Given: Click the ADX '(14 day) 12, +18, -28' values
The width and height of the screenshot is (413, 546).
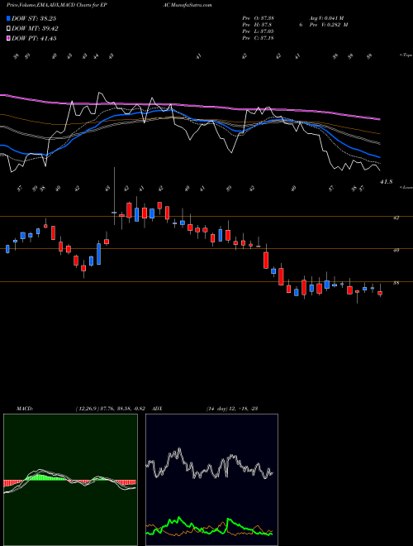Looking at the screenshot, I should point(232,409).
